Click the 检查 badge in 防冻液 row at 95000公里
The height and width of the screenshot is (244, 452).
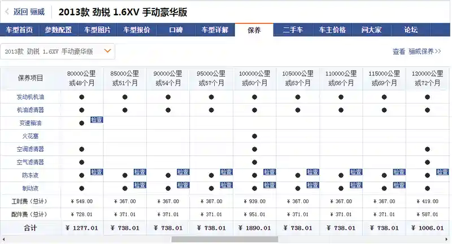[227, 172]
